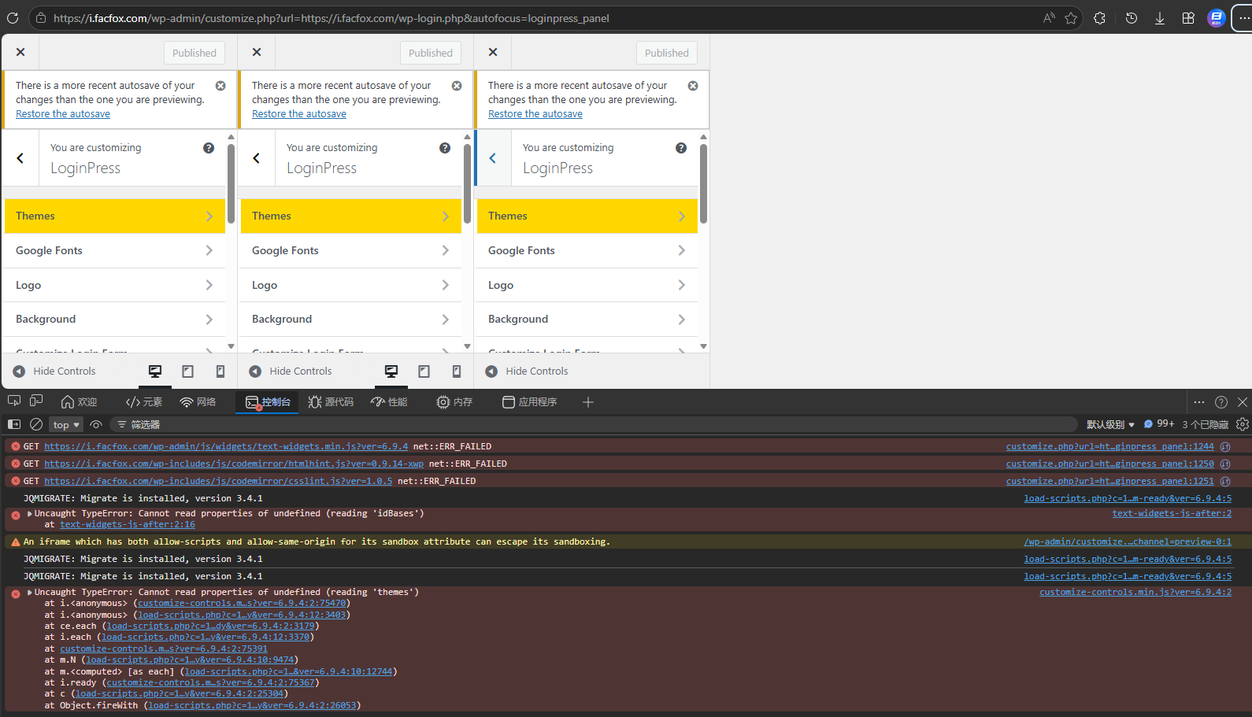Switch to the DevTools 性能 tab

pyautogui.click(x=390, y=402)
